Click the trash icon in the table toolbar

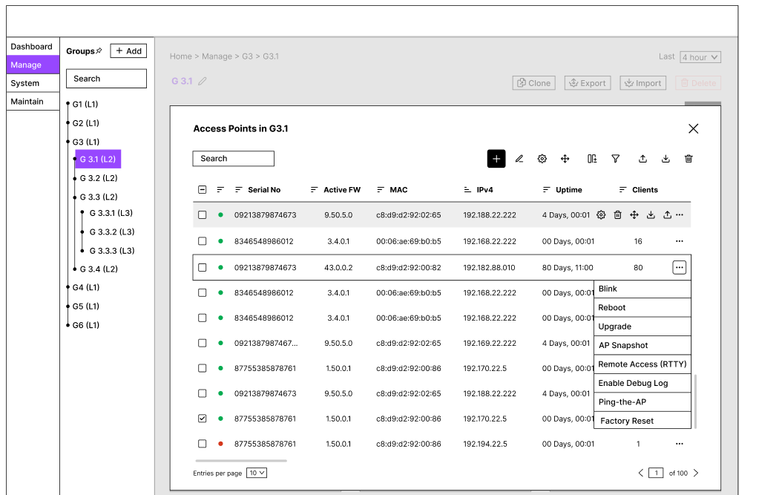pos(688,159)
